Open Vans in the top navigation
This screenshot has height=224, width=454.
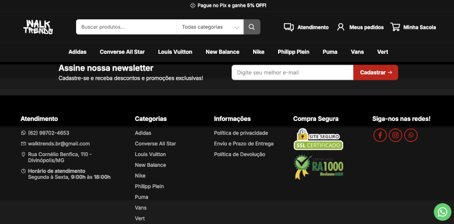tap(358, 52)
